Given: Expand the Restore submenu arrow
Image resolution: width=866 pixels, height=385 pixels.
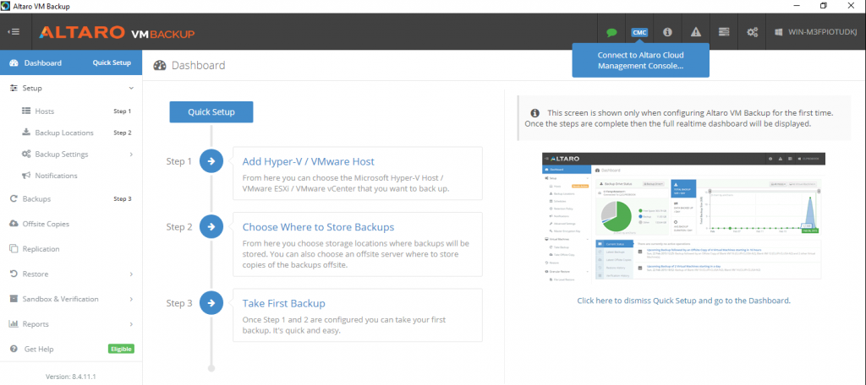Looking at the screenshot, I should click(x=131, y=274).
